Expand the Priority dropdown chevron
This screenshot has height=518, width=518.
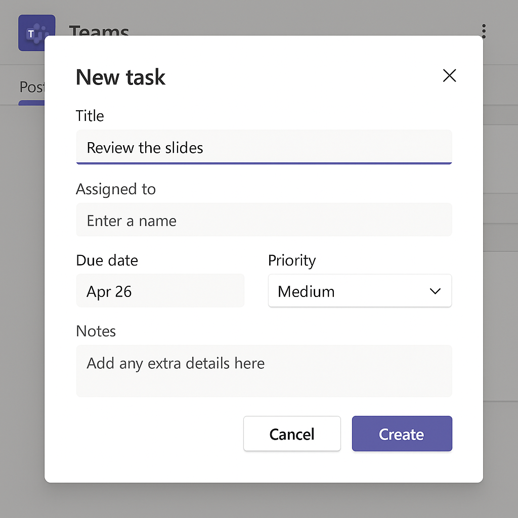[435, 291]
